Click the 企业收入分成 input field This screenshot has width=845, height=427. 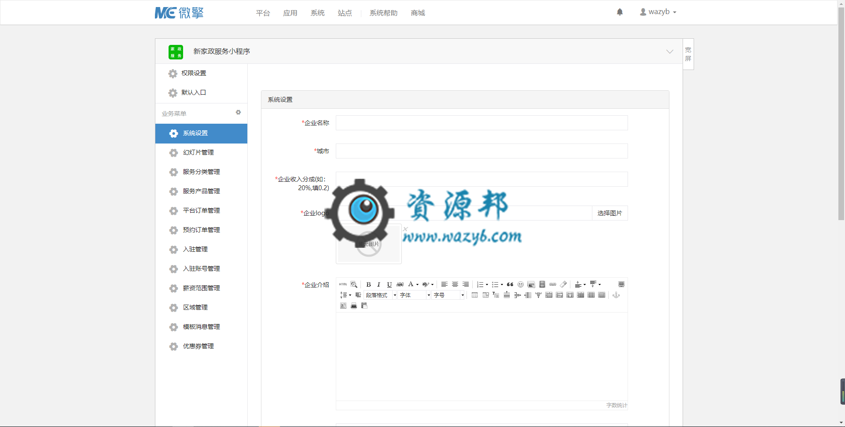pos(481,179)
